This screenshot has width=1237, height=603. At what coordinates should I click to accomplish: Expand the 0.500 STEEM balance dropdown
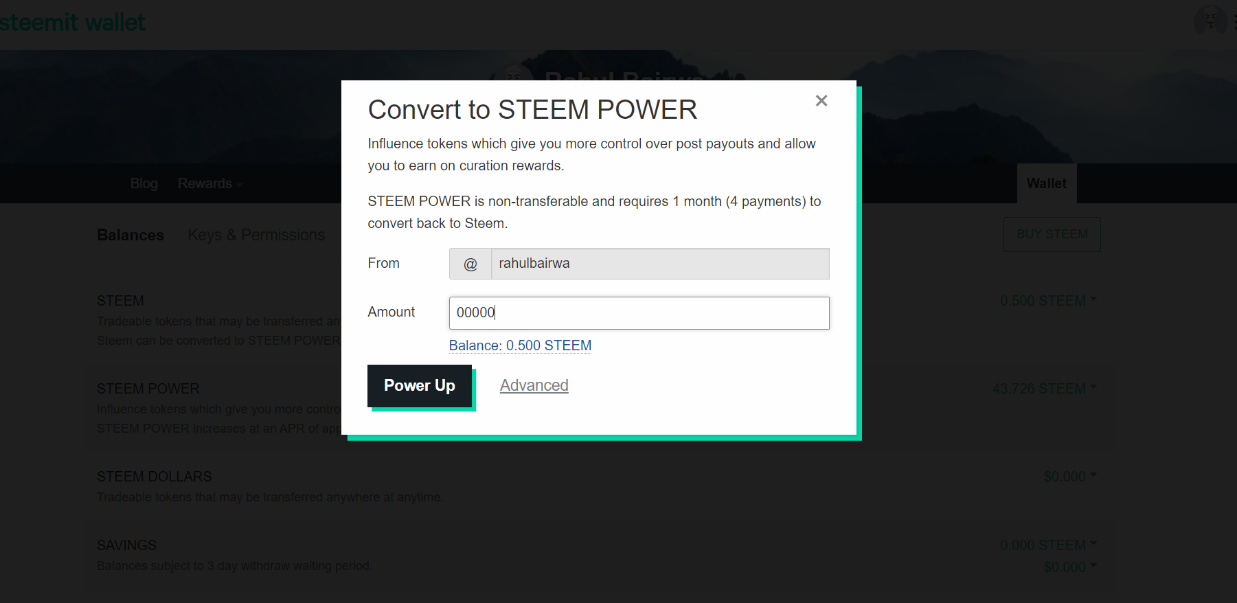pos(1048,301)
